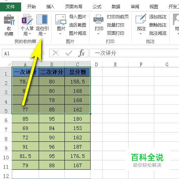The image size is (179, 179).
Task: Select row 6 header
Action: pos(6,118)
